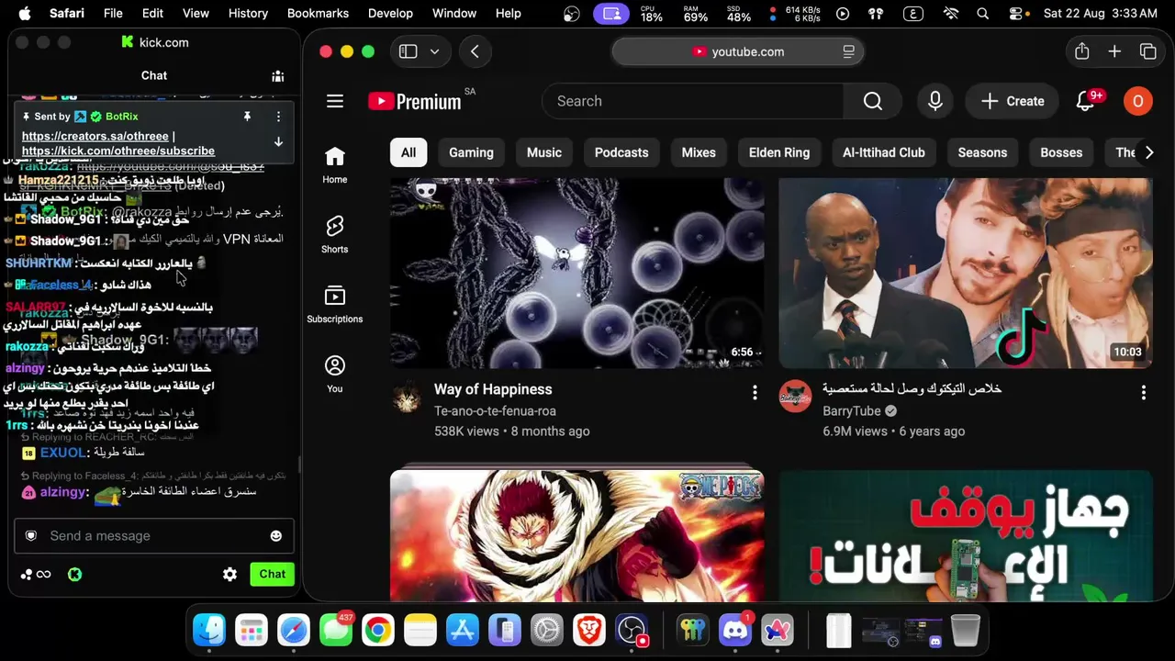This screenshot has width=1175, height=661.
Task: Click the YouTube search magnifier button
Action: pos(873,101)
